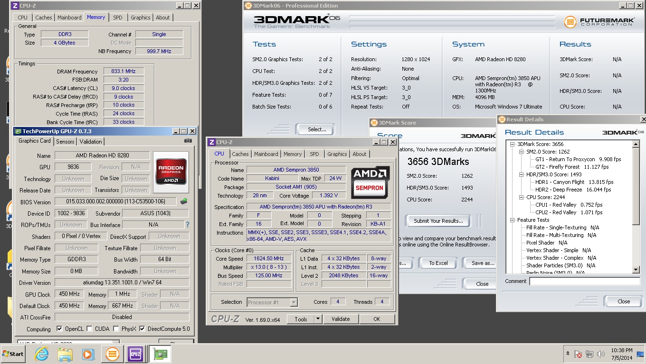
Task: Click the Result Details scrollbar up arrow
Action: [x=636, y=144]
